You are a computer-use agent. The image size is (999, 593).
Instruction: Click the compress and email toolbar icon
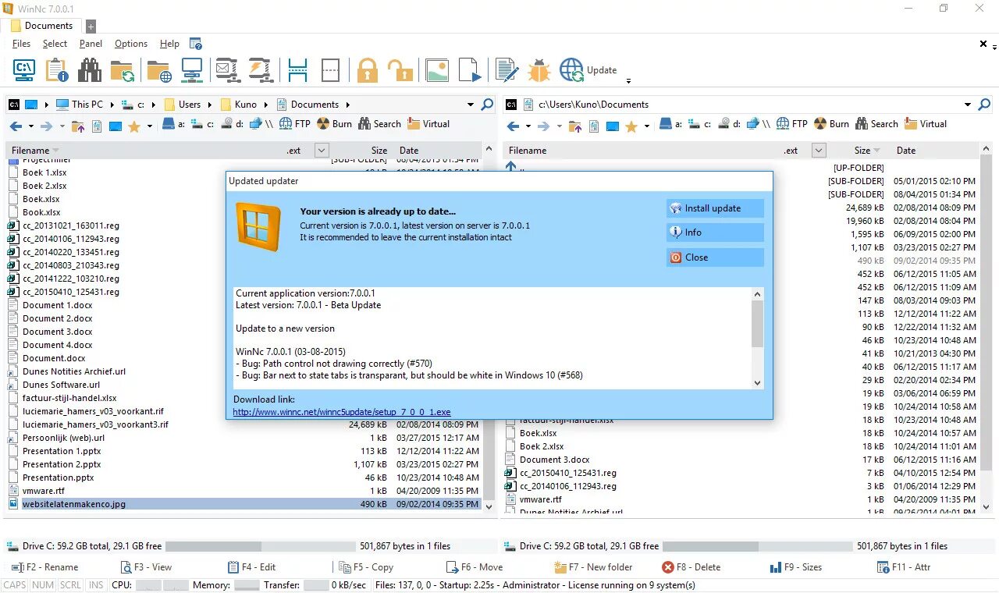pos(227,70)
